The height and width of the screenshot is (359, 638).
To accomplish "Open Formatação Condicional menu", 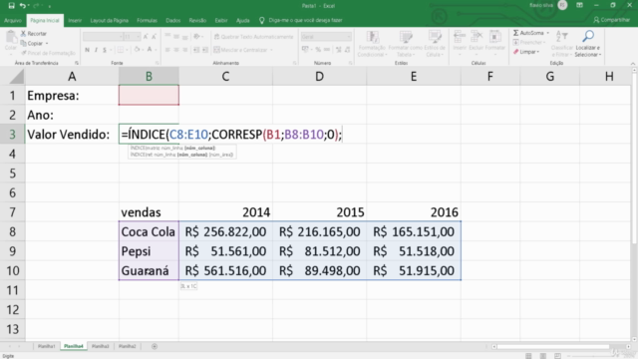I will [x=372, y=44].
